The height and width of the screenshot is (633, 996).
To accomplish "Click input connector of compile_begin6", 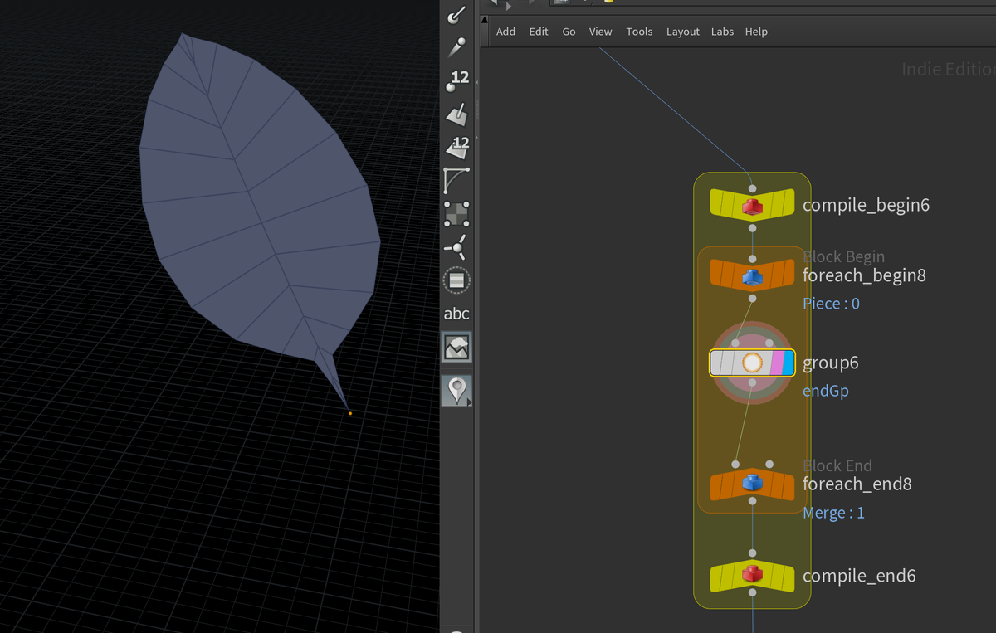I will [x=752, y=188].
